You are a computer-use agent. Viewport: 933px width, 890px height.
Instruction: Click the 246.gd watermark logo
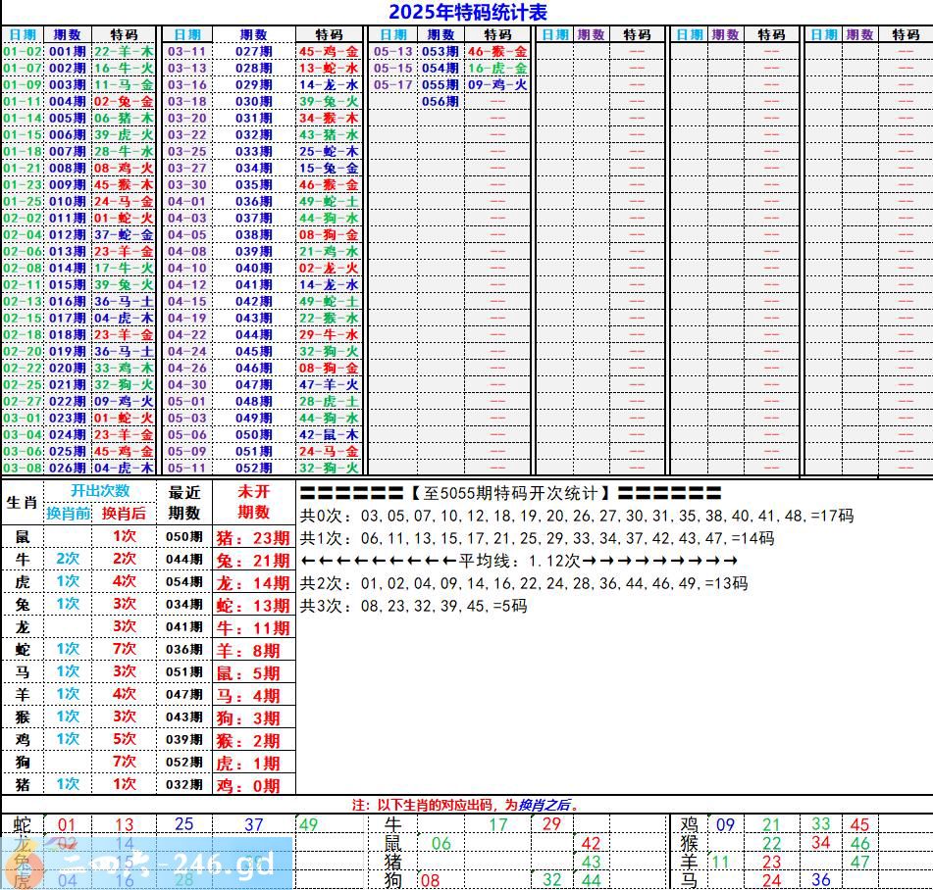pyautogui.click(x=147, y=864)
